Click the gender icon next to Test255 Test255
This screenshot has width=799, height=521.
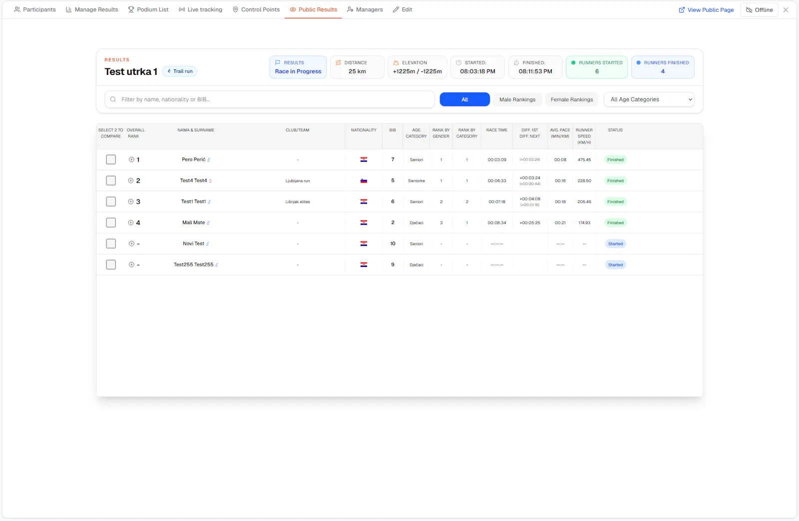tap(217, 264)
